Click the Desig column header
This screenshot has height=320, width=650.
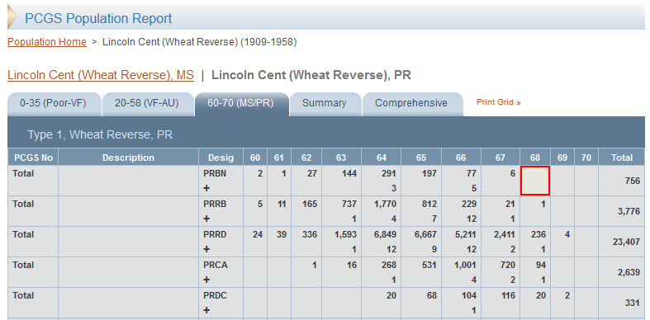tap(221, 158)
